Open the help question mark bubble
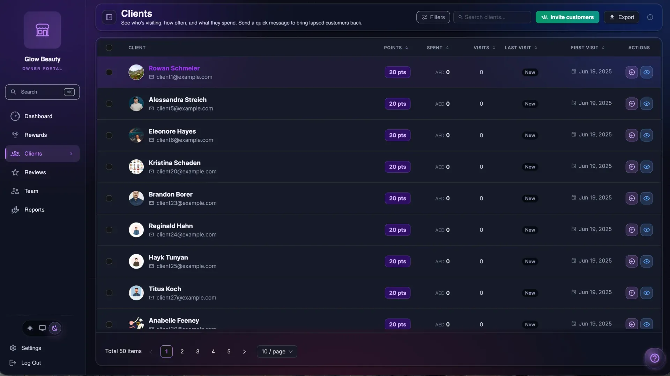Image resolution: width=670 pixels, height=376 pixels. (x=654, y=358)
